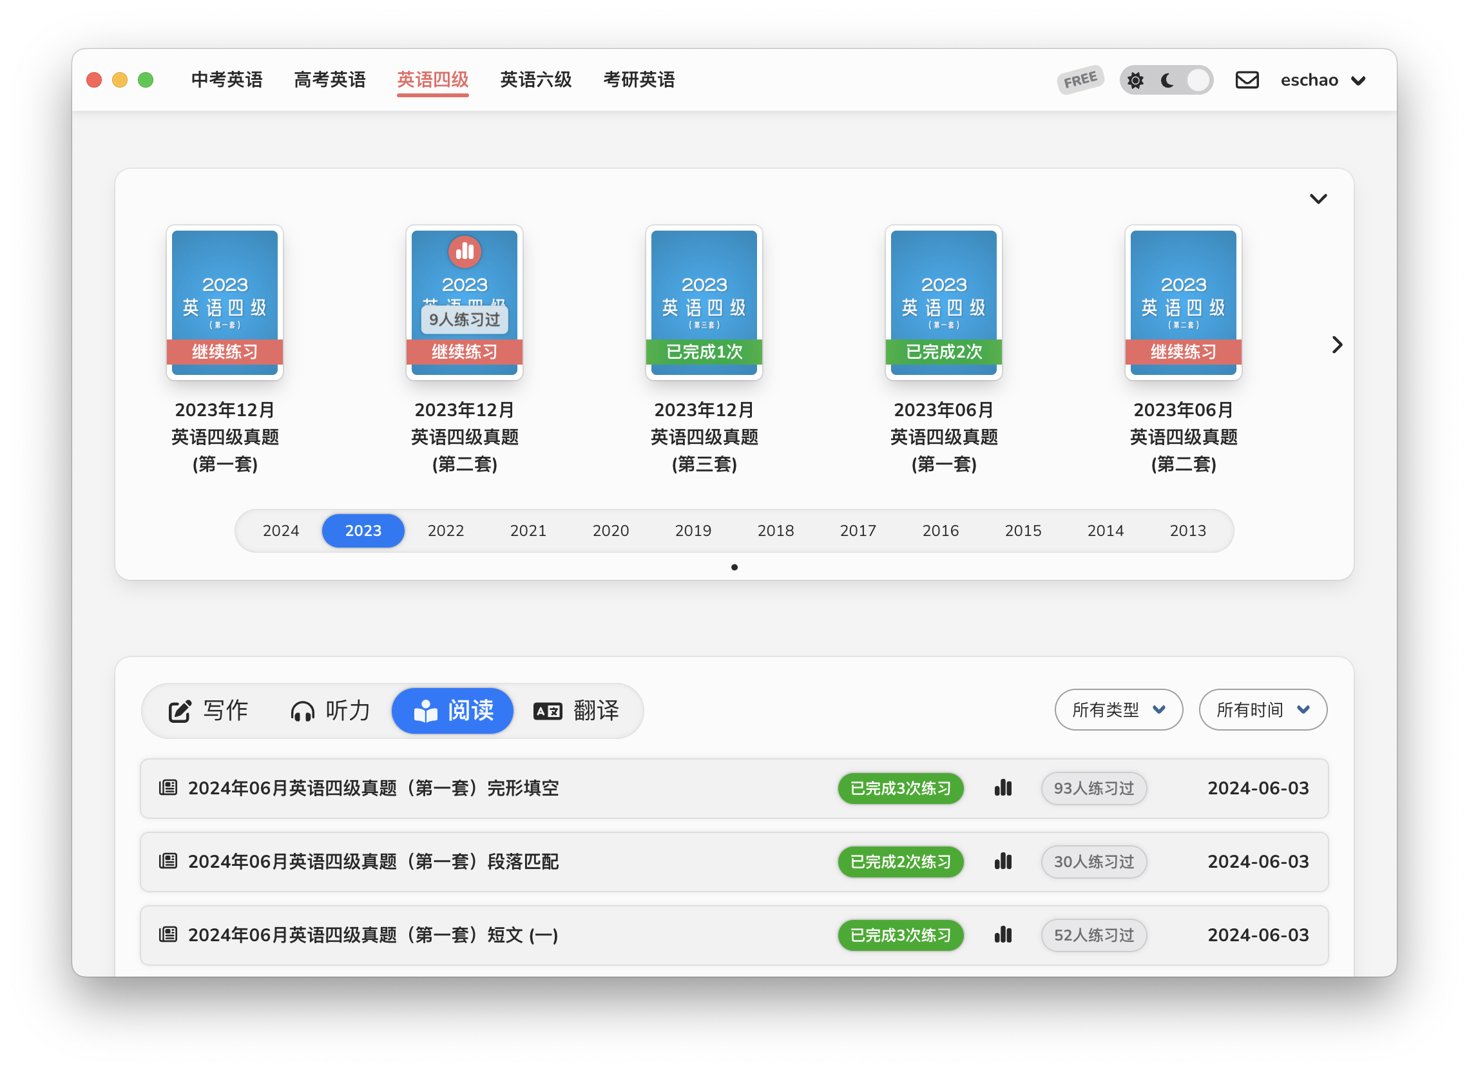This screenshot has width=1469, height=1072.
Task: Click 继续练习 on 2023年12月 第二套
Action: tap(465, 352)
